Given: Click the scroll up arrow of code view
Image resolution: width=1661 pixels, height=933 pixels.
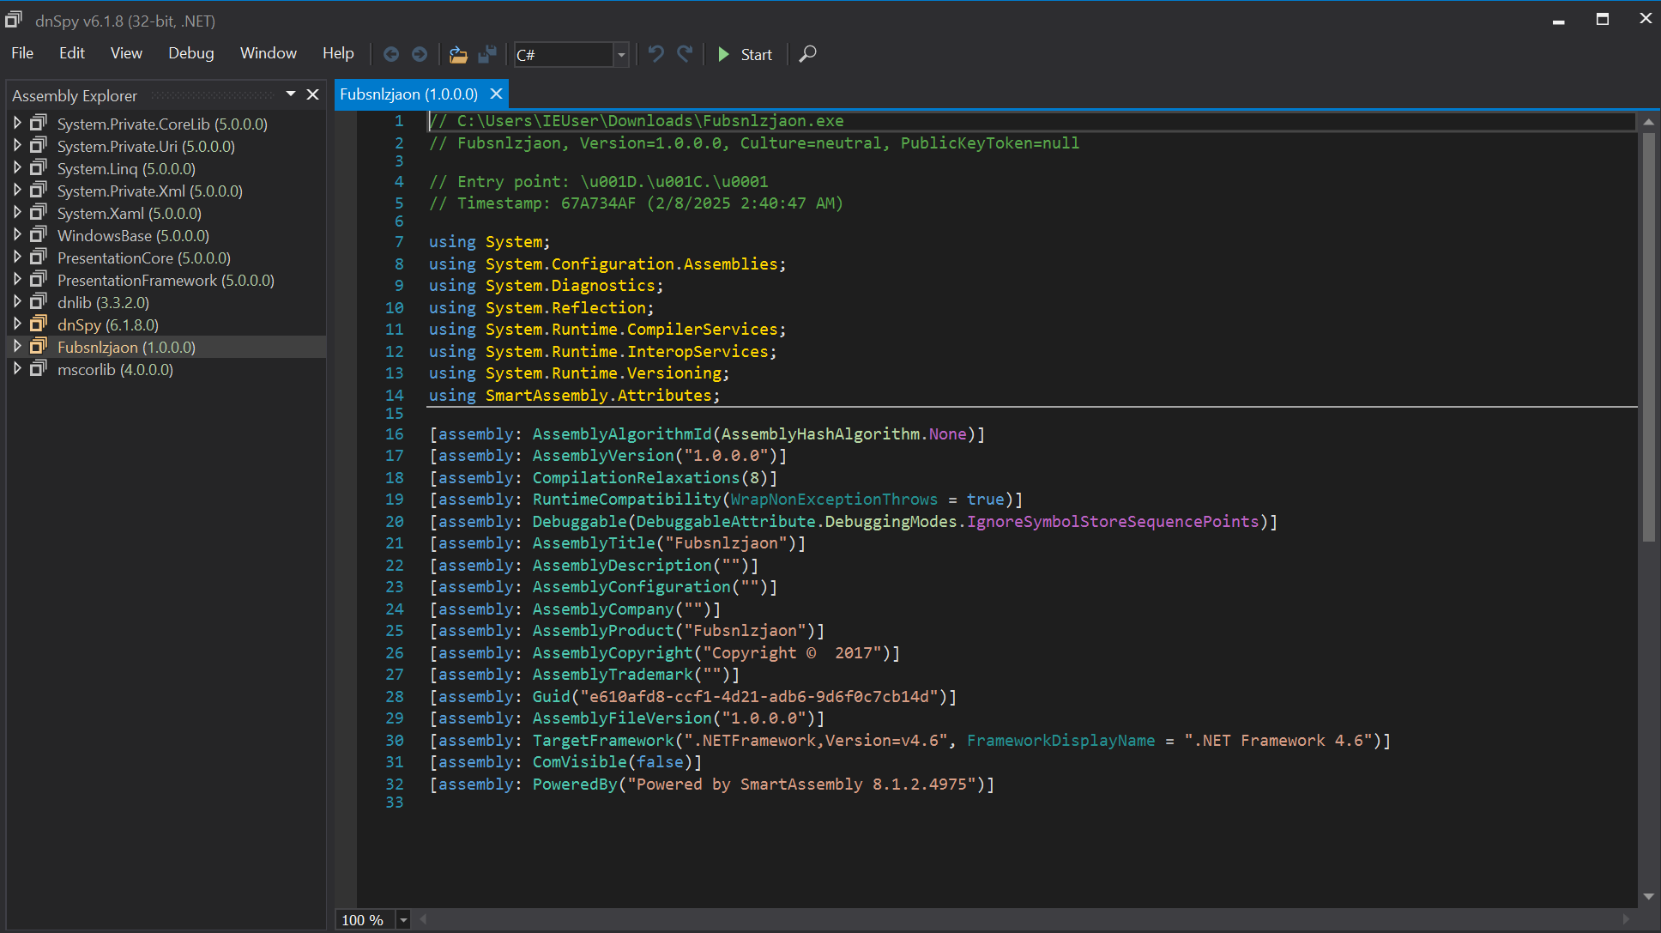Looking at the screenshot, I should click(x=1648, y=122).
